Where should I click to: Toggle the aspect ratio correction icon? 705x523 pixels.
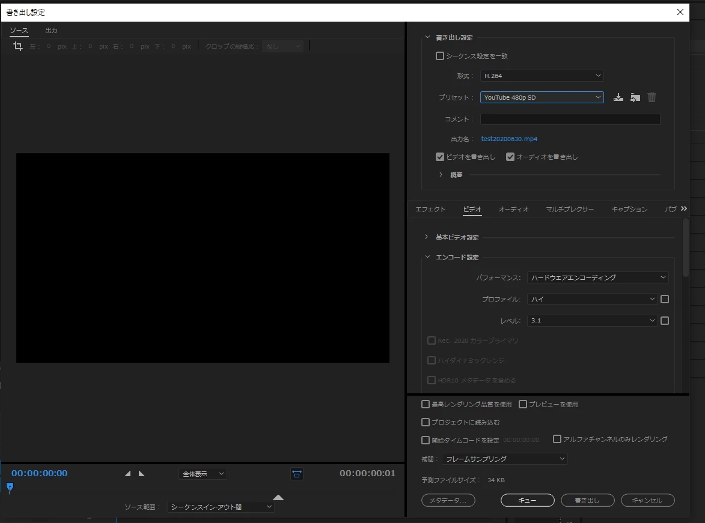click(297, 474)
